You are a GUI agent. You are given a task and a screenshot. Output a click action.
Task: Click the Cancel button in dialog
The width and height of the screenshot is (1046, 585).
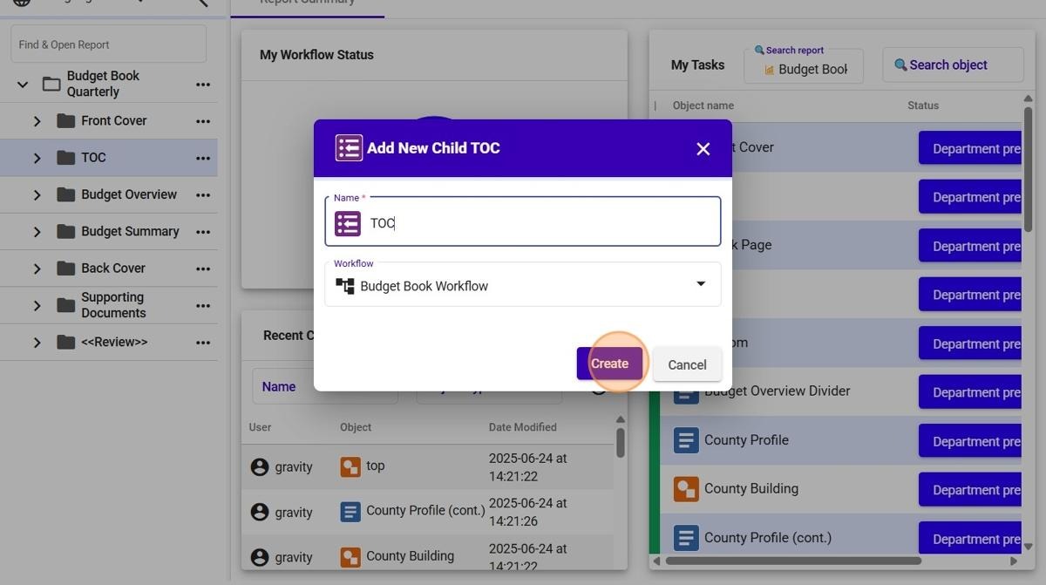(687, 364)
